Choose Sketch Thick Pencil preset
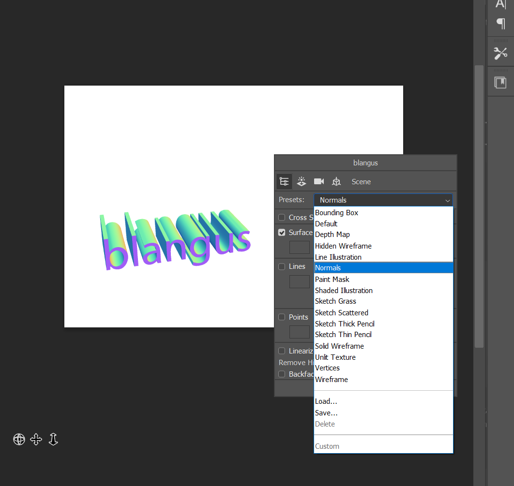 pyautogui.click(x=383, y=324)
